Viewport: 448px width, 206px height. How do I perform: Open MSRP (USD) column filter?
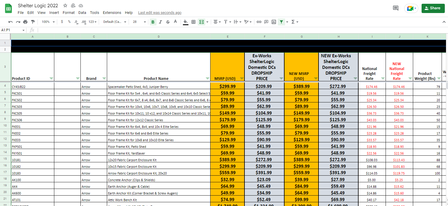242,78
